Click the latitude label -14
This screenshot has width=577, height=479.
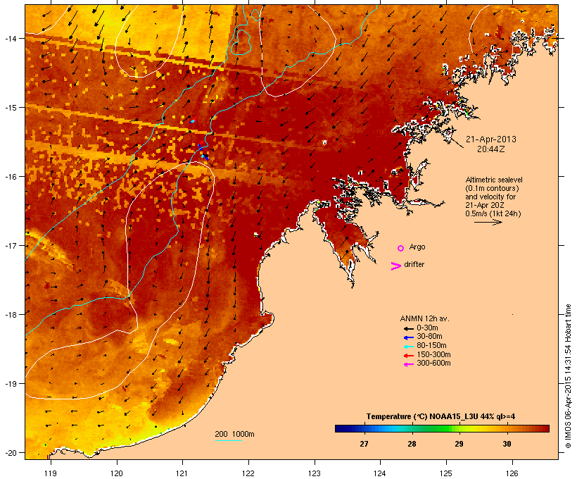coord(10,38)
